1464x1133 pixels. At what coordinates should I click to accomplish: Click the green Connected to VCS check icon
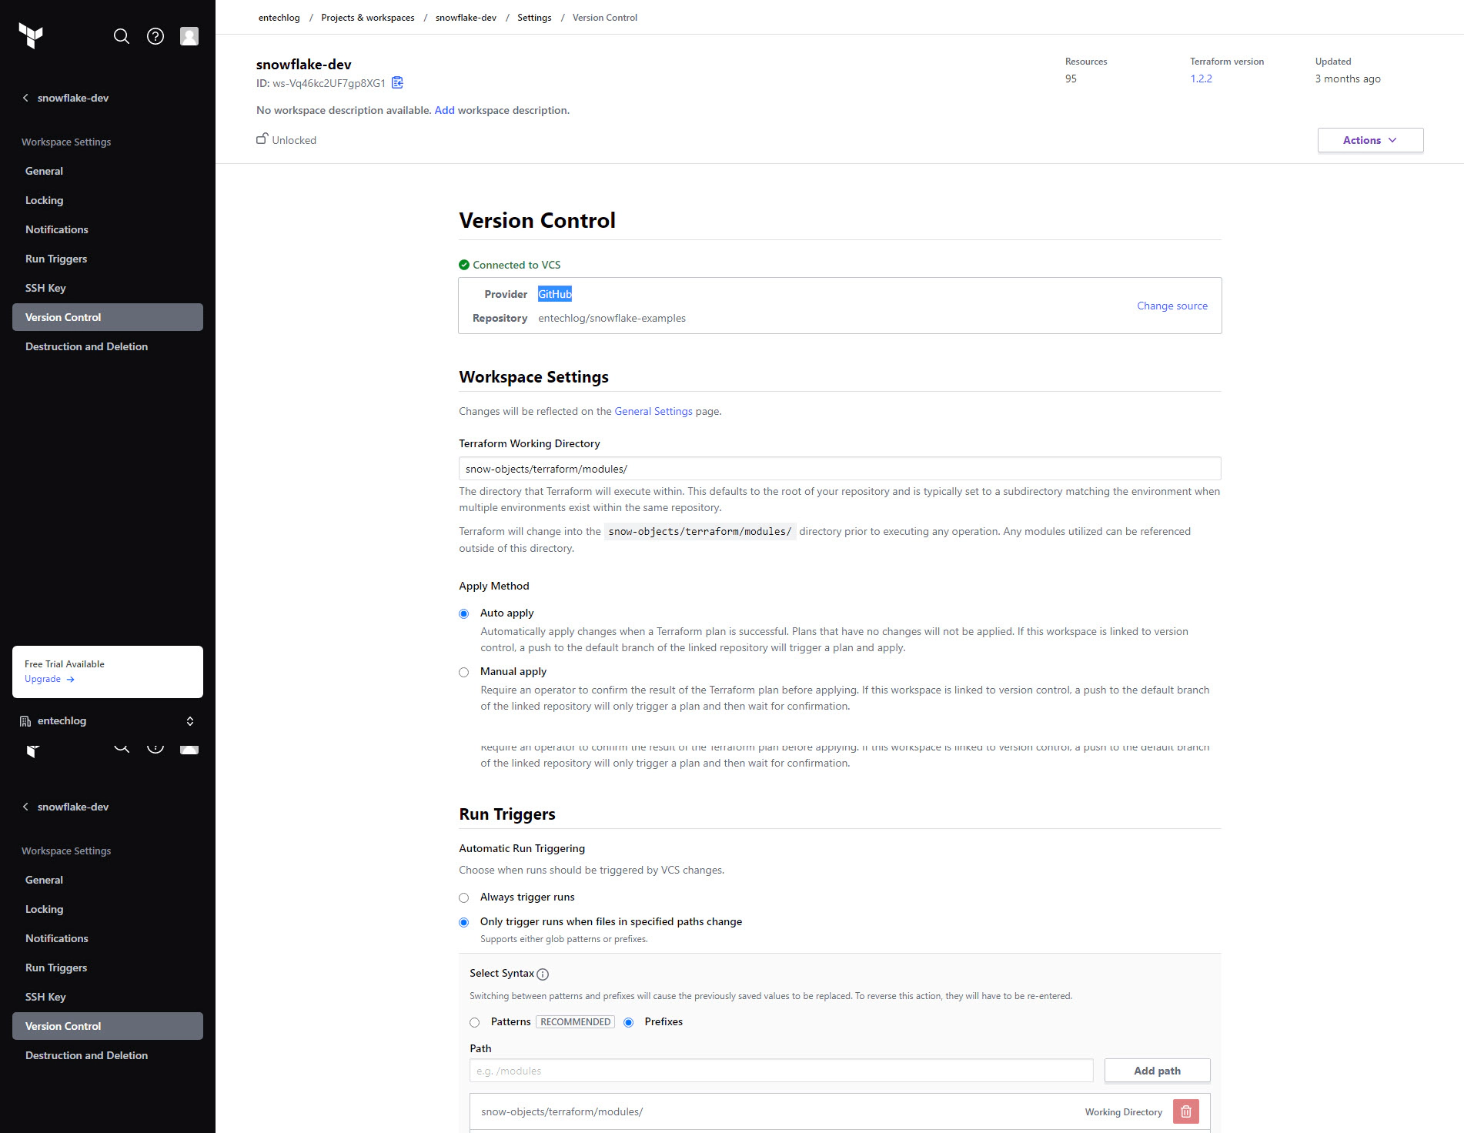(x=464, y=265)
